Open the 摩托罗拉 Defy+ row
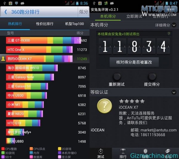Viewport: 179px width, 159px height. pyautogui.click(x=45, y=132)
